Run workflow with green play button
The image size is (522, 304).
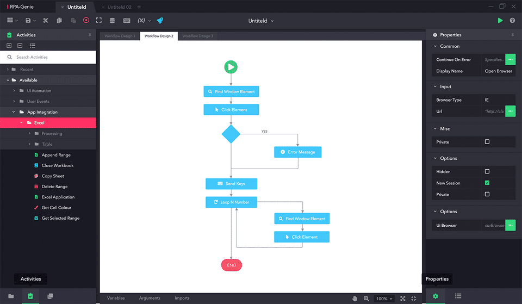pyautogui.click(x=500, y=20)
